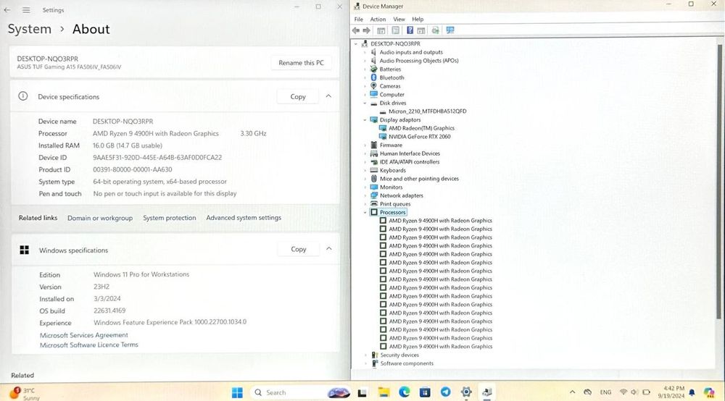Open the Microsoft Software Licence Terms link
Image resolution: width=725 pixels, height=401 pixels.
click(x=88, y=345)
